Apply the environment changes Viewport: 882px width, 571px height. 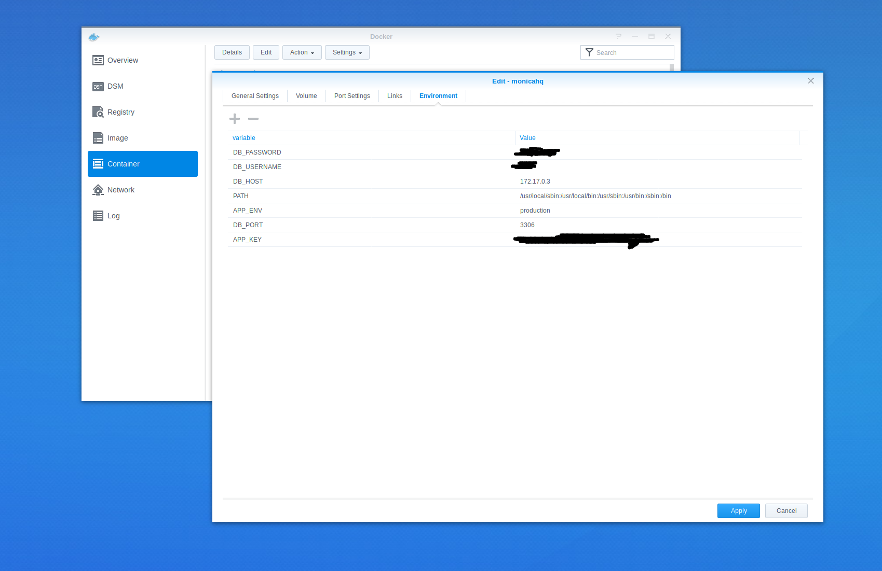739,511
